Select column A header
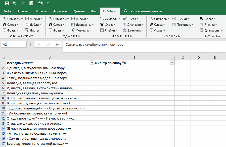The height and width of the screenshot is (147, 226). pyautogui.click(x=50, y=58)
